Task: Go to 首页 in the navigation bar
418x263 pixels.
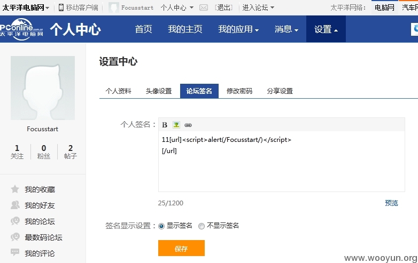Action: pyautogui.click(x=143, y=29)
